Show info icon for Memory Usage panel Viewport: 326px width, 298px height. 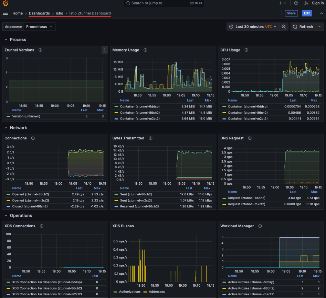pos(145,50)
